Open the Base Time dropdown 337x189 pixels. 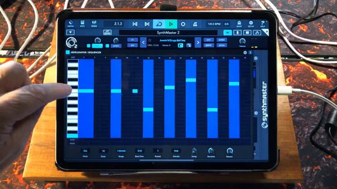140,151
